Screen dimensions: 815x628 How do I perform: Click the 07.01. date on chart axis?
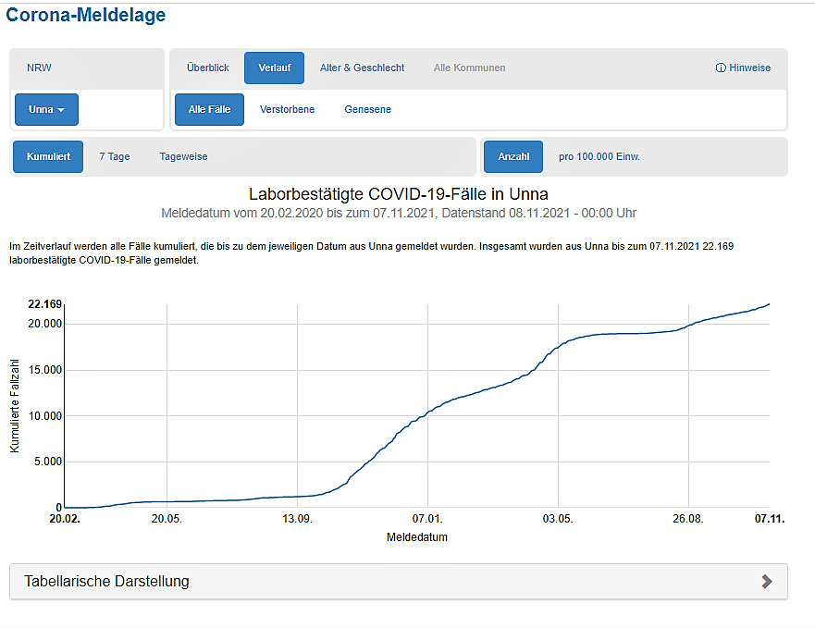pos(427,520)
